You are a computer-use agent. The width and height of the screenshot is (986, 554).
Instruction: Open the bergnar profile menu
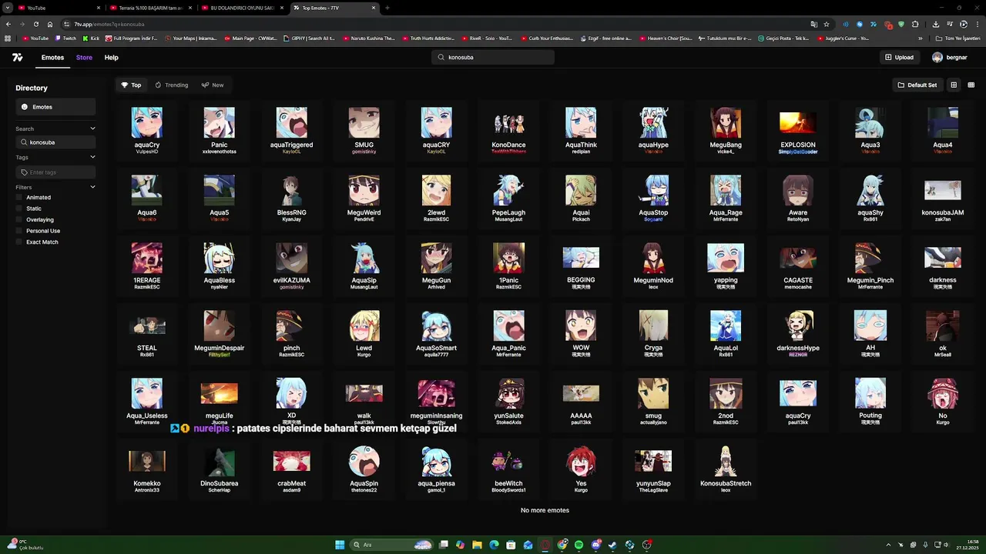point(949,57)
